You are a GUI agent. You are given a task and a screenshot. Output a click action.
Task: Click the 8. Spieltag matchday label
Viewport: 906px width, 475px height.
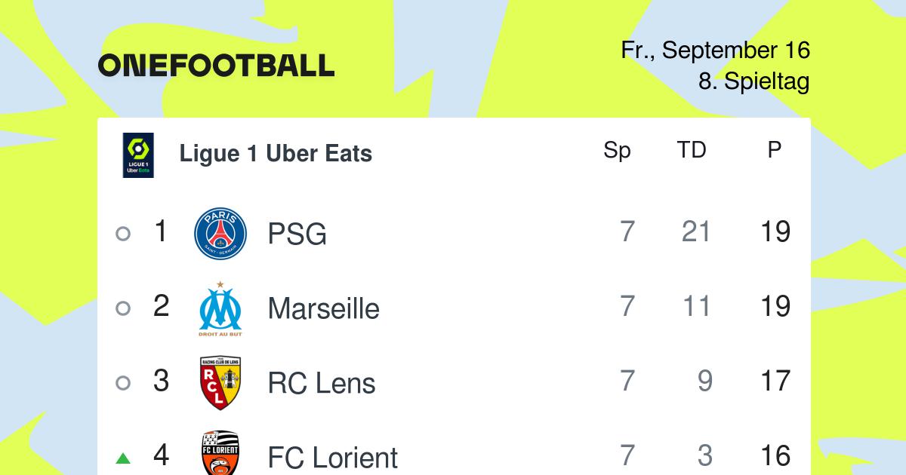(x=754, y=81)
